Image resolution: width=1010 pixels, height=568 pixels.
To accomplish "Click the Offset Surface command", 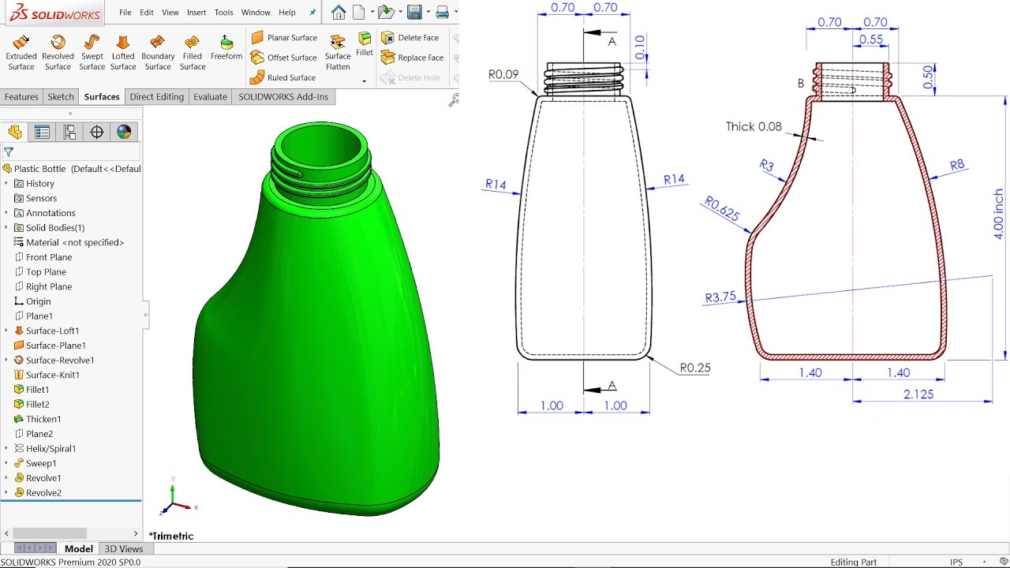I will click(284, 58).
